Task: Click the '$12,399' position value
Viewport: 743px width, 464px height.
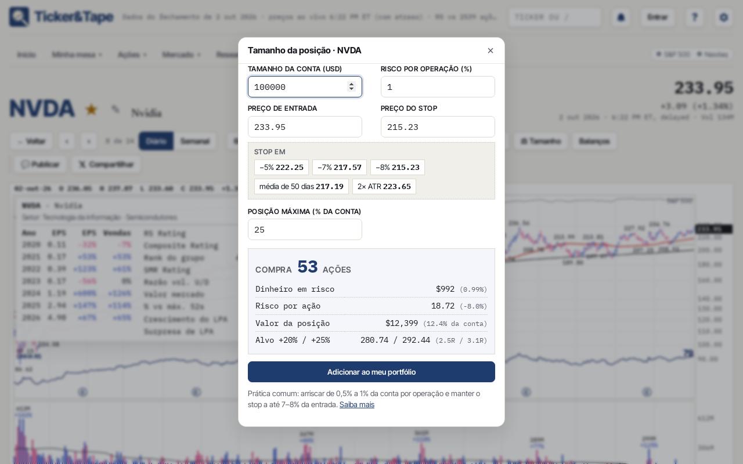Action: 402,323
